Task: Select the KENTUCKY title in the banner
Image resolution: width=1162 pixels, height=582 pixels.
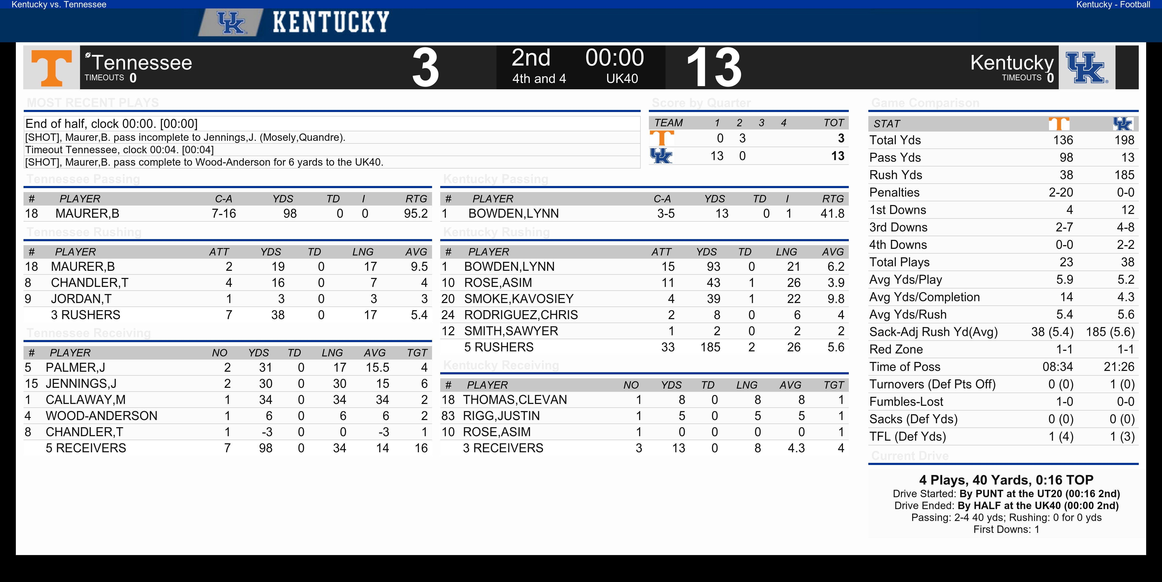Action: tap(331, 22)
